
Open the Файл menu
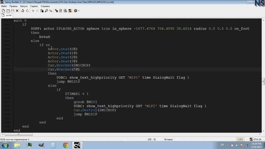[x=4, y=6]
